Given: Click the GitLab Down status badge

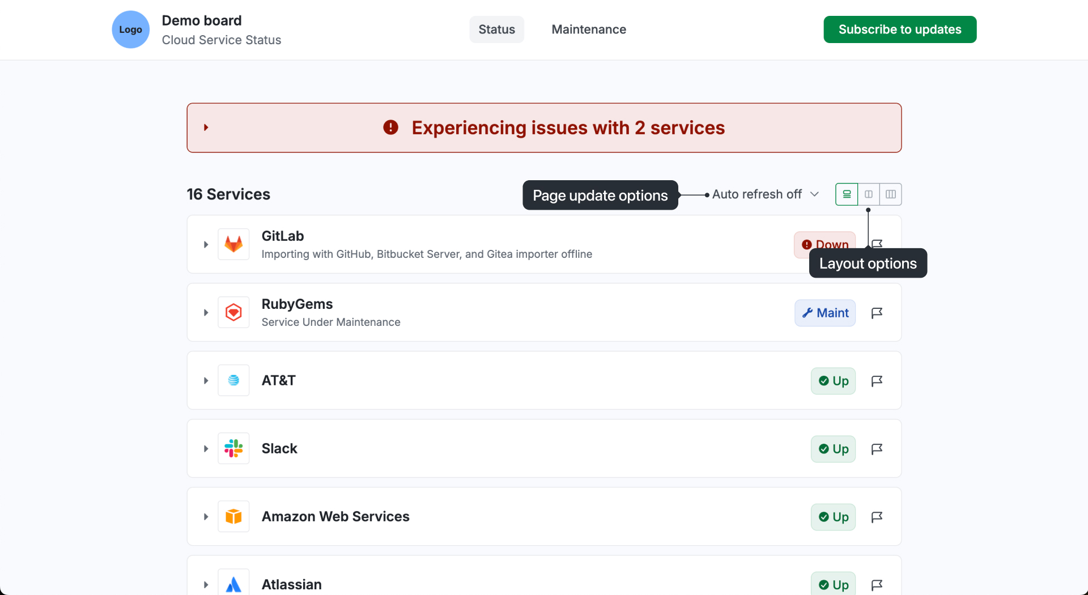Looking at the screenshot, I should point(824,244).
